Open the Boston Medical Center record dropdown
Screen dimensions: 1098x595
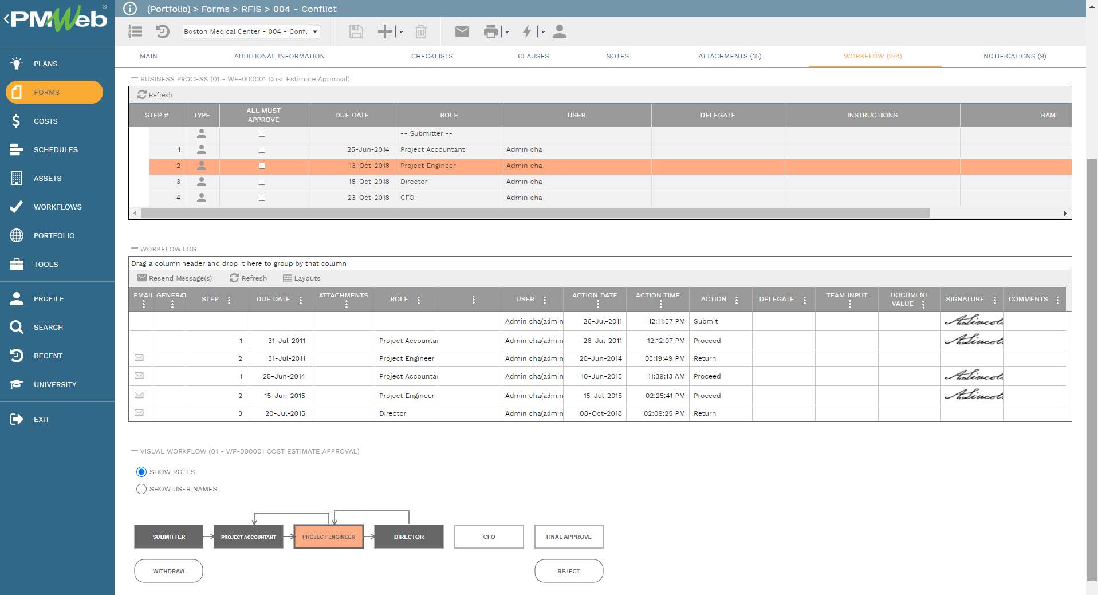314,31
